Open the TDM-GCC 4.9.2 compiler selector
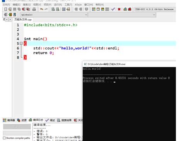This screenshot has height=141, width=183. click(155, 9)
